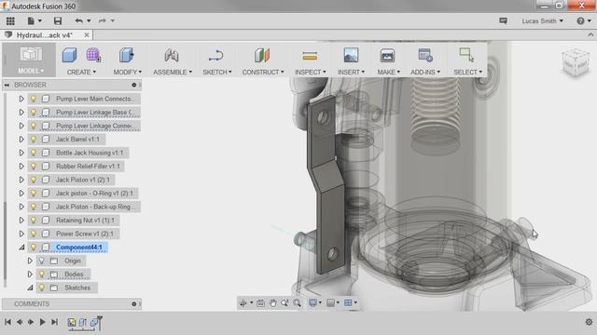The image size is (597, 335).
Task: Click the Create box extrude icon
Action: point(69,56)
